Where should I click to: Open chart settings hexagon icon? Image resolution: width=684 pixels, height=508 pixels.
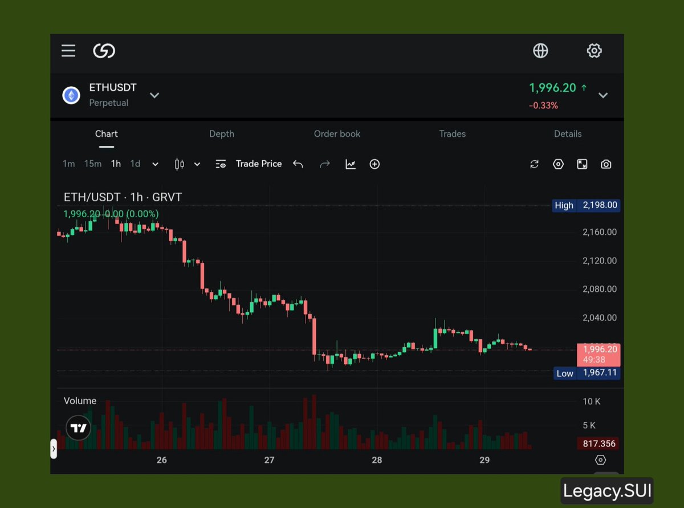click(x=558, y=164)
